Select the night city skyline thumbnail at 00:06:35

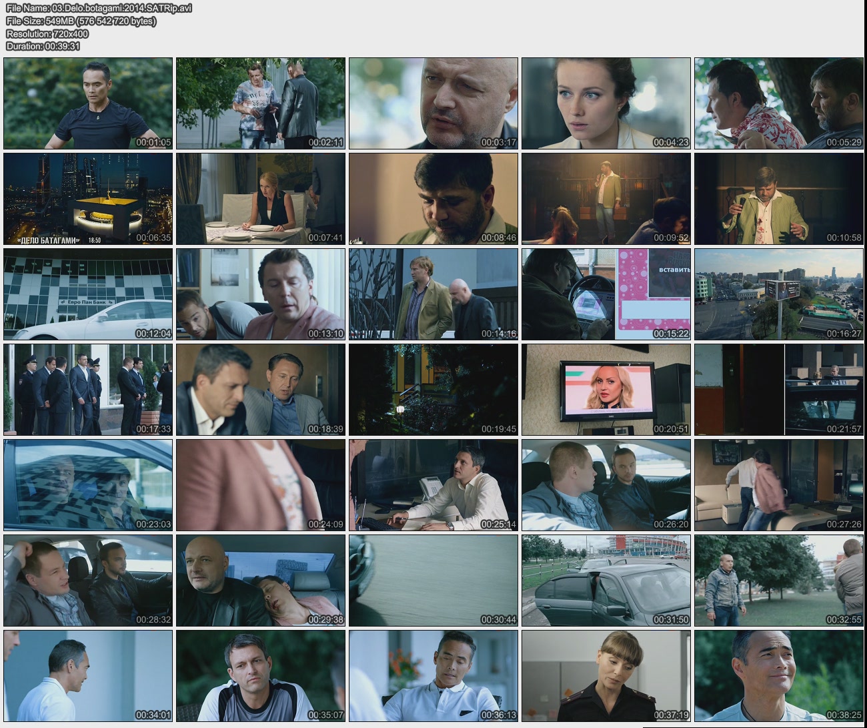coord(88,199)
